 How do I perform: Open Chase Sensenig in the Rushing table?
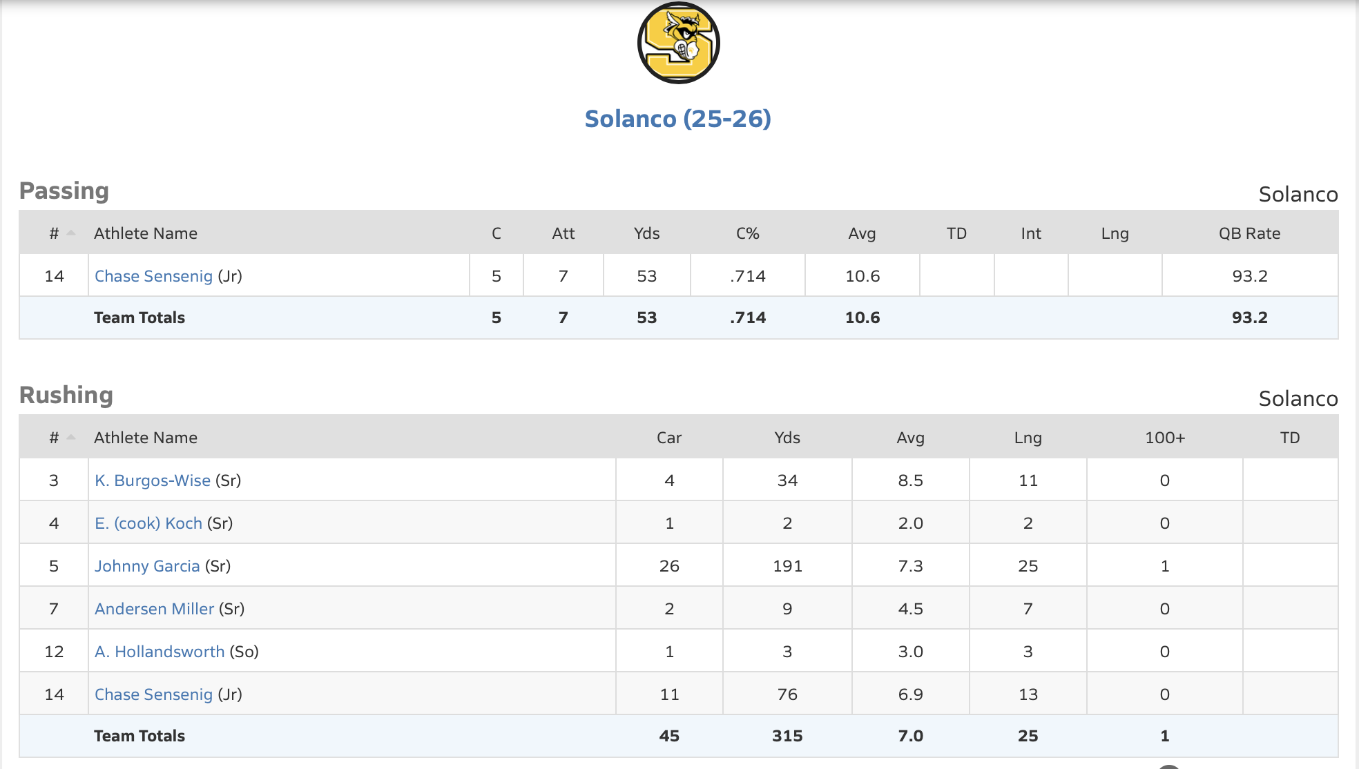coord(153,694)
